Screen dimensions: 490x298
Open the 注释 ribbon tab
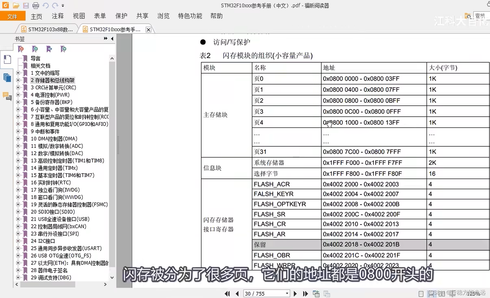[58, 16]
